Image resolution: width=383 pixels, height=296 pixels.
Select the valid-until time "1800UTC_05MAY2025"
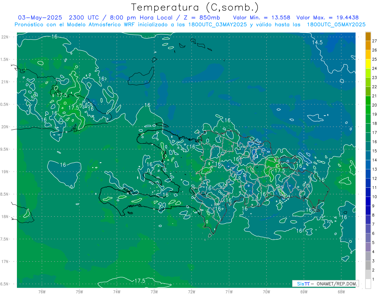click(336, 25)
